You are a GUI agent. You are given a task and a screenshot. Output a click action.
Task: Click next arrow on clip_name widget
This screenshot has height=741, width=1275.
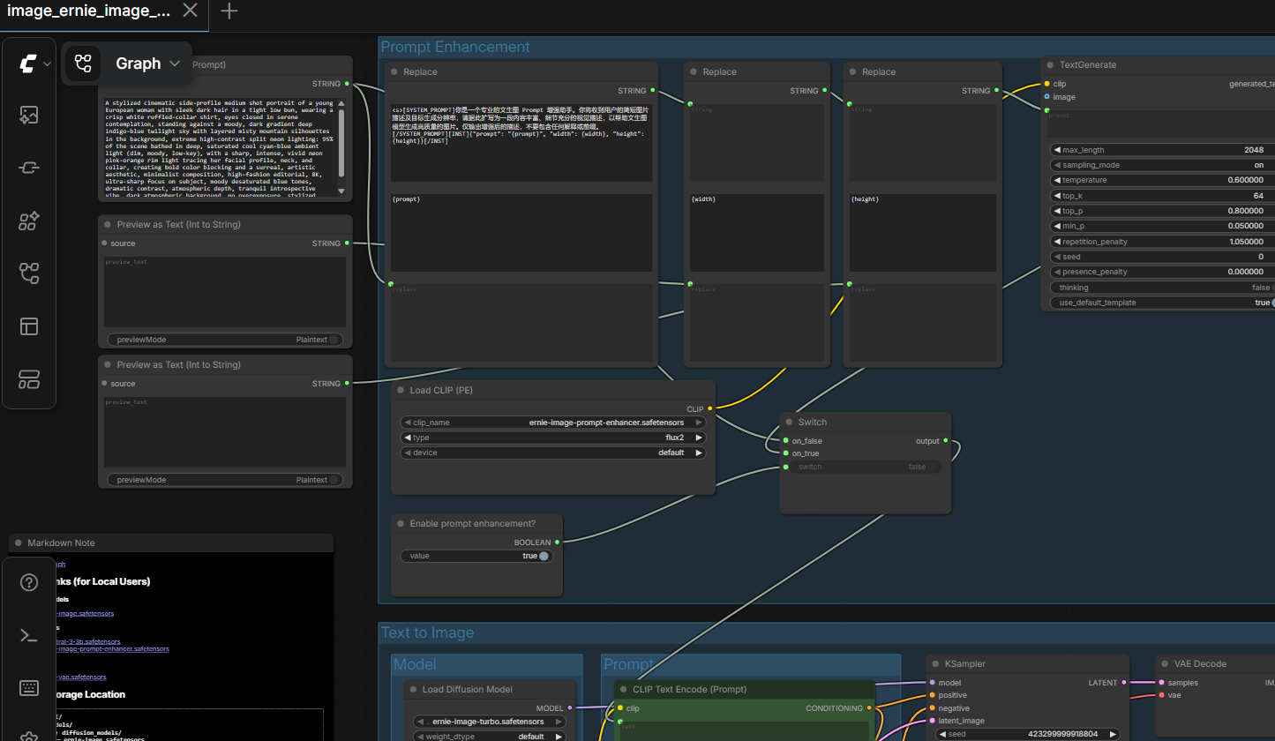[700, 423]
